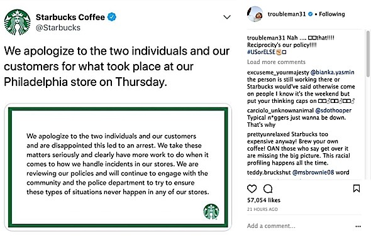Click comments scrollbar thumb
The height and width of the screenshot is (236, 371).
(368, 54)
